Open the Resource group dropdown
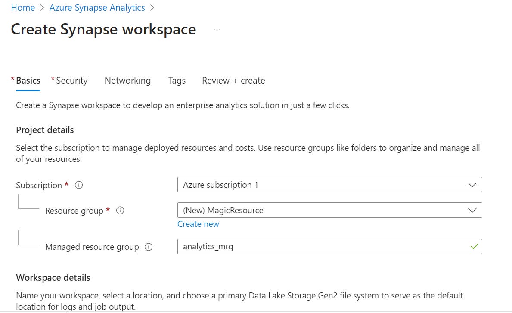 click(x=329, y=210)
